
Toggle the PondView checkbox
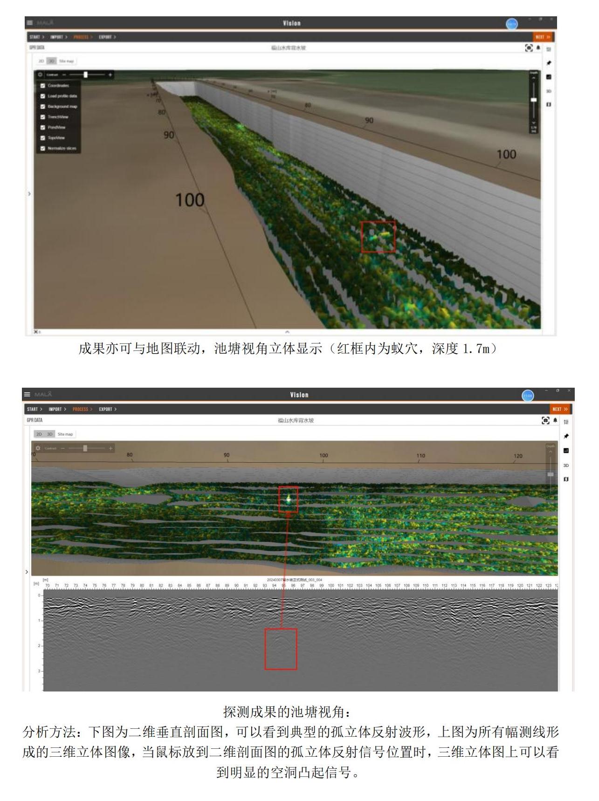43,127
